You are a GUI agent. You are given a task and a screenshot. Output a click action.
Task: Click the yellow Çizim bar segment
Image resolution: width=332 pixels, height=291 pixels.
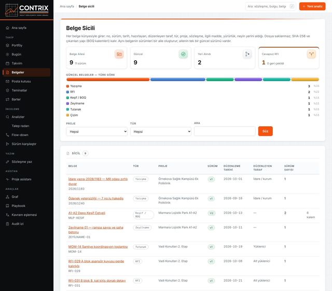305,80
